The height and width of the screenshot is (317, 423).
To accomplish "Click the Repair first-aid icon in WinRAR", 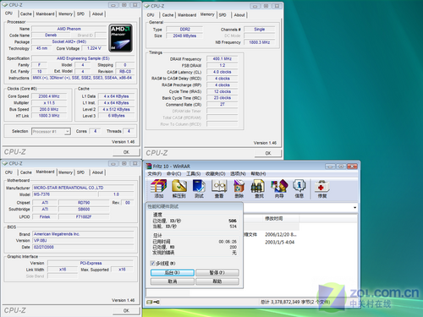I will (321, 189).
